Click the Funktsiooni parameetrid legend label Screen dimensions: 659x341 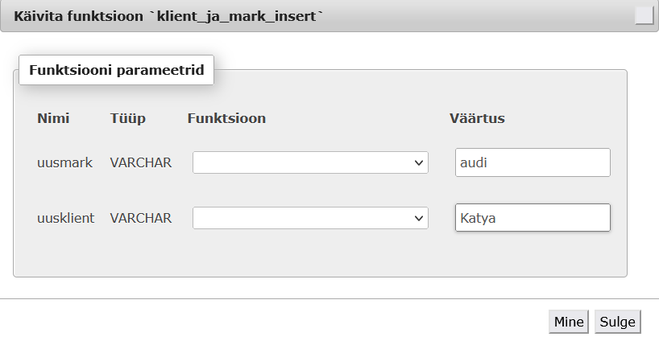(117, 70)
